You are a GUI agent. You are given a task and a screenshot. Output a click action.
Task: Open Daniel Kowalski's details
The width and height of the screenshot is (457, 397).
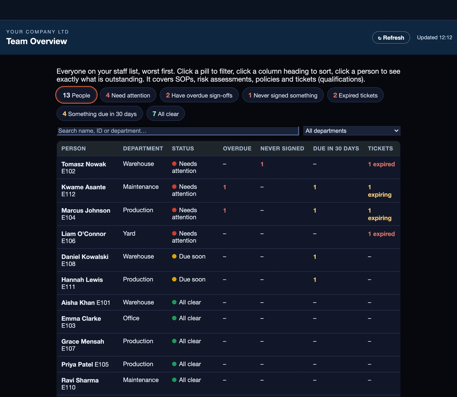pyautogui.click(x=228, y=260)
